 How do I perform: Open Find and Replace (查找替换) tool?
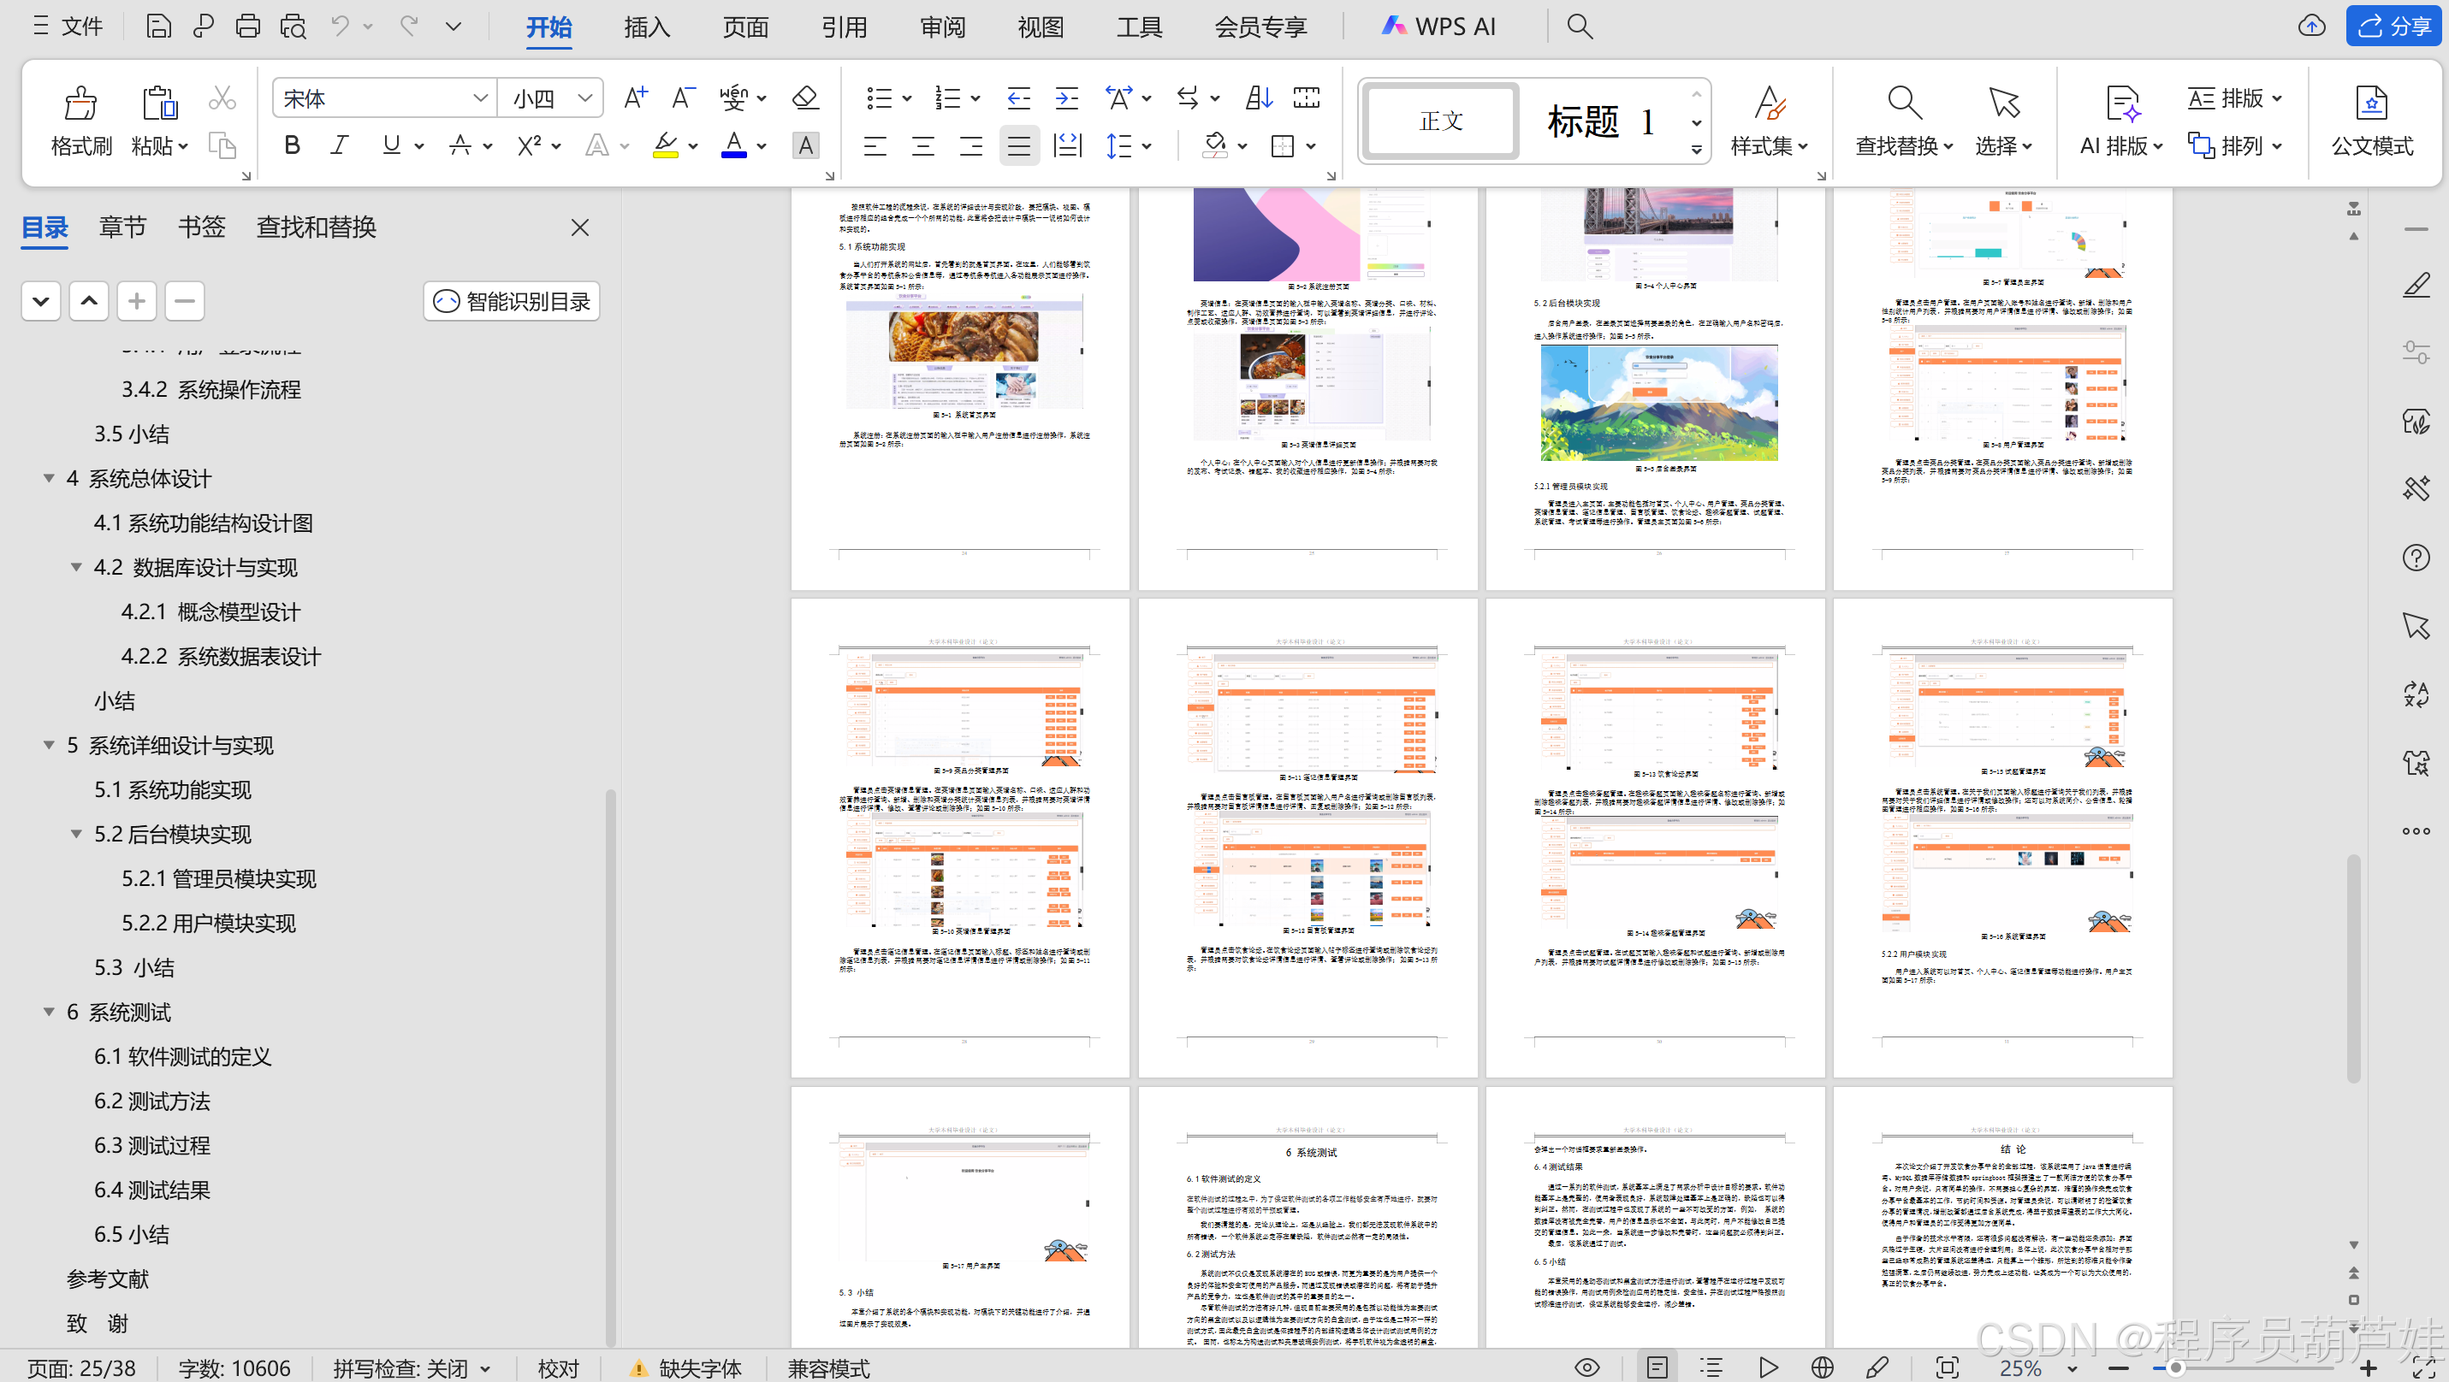pyautogui.click(x=1903, y=103)
